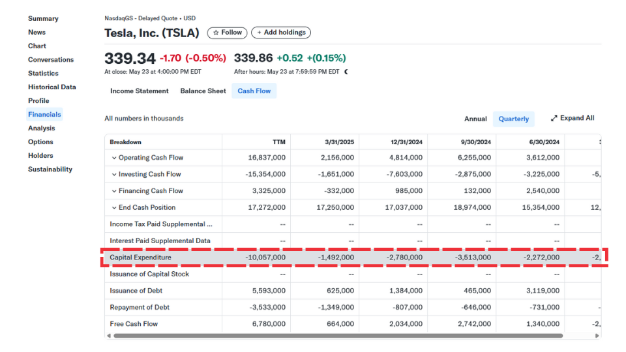Click the 6/30/2024 column header
Image resolution: width=626 pixels, height=352 pixels.
click(x=544, y=142)
